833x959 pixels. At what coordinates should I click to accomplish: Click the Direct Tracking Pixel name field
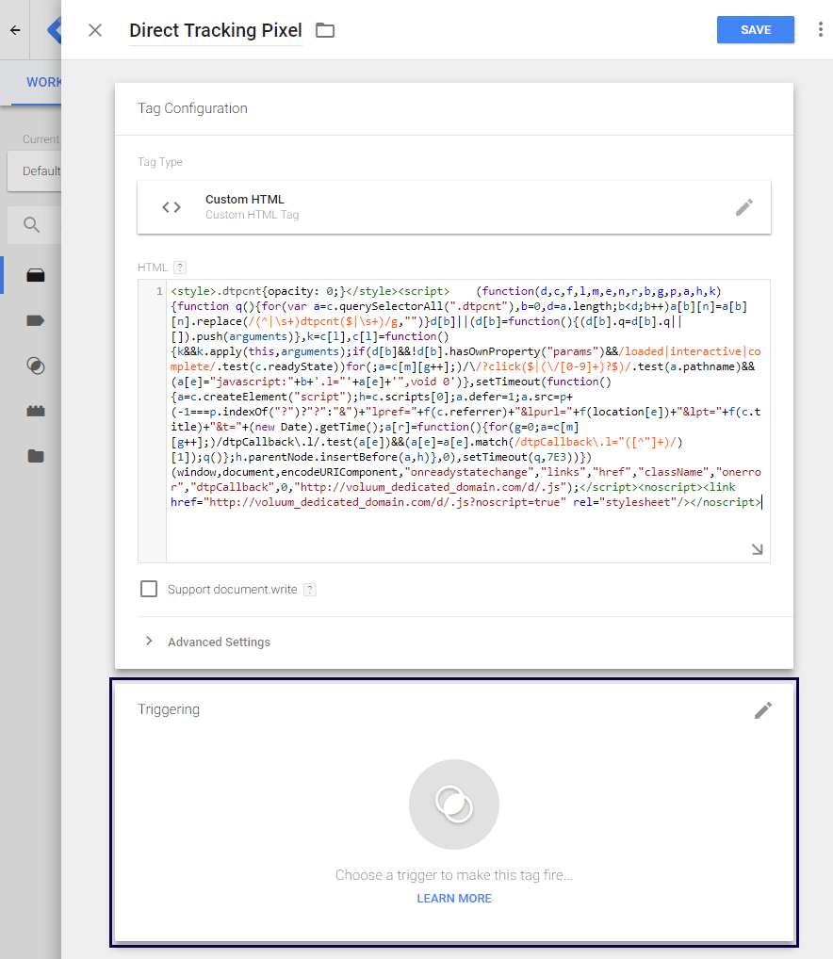216,30
